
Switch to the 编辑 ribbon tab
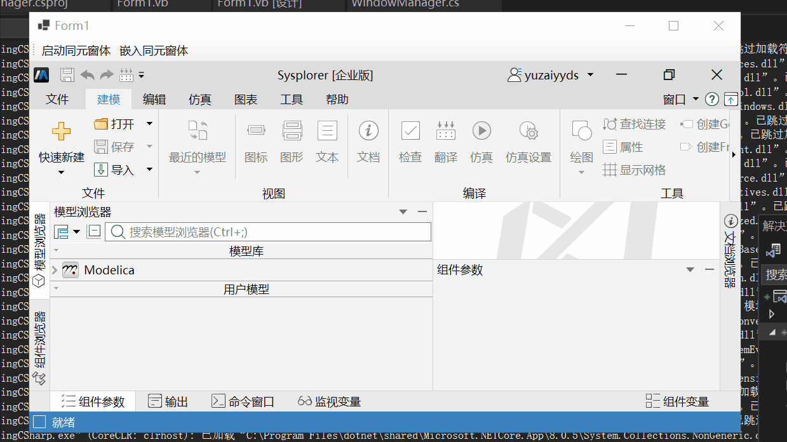154,100
